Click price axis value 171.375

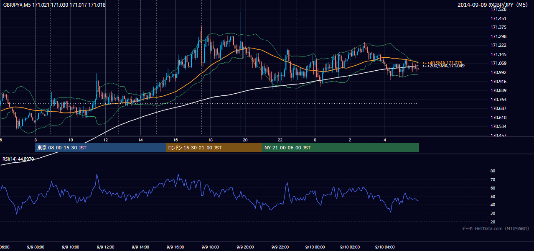pos(498,27)
